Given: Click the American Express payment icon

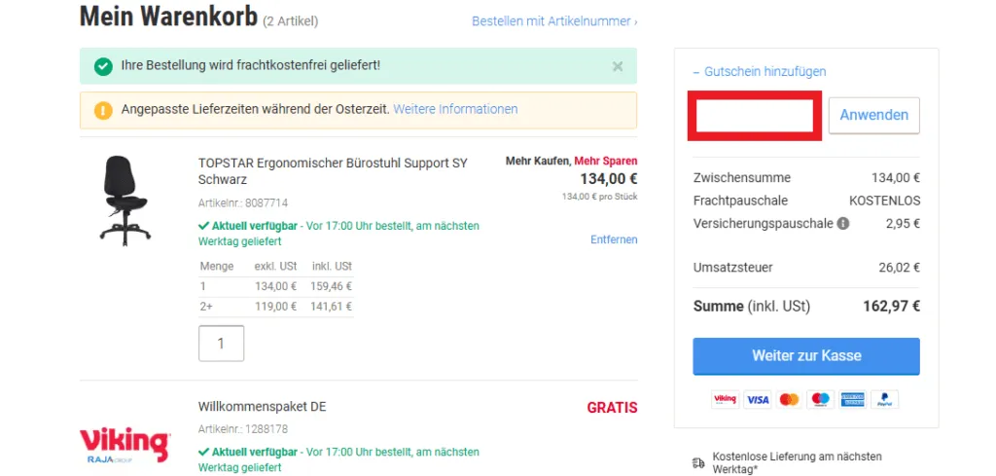Looking at the screenshot, I should pos(852,399).
